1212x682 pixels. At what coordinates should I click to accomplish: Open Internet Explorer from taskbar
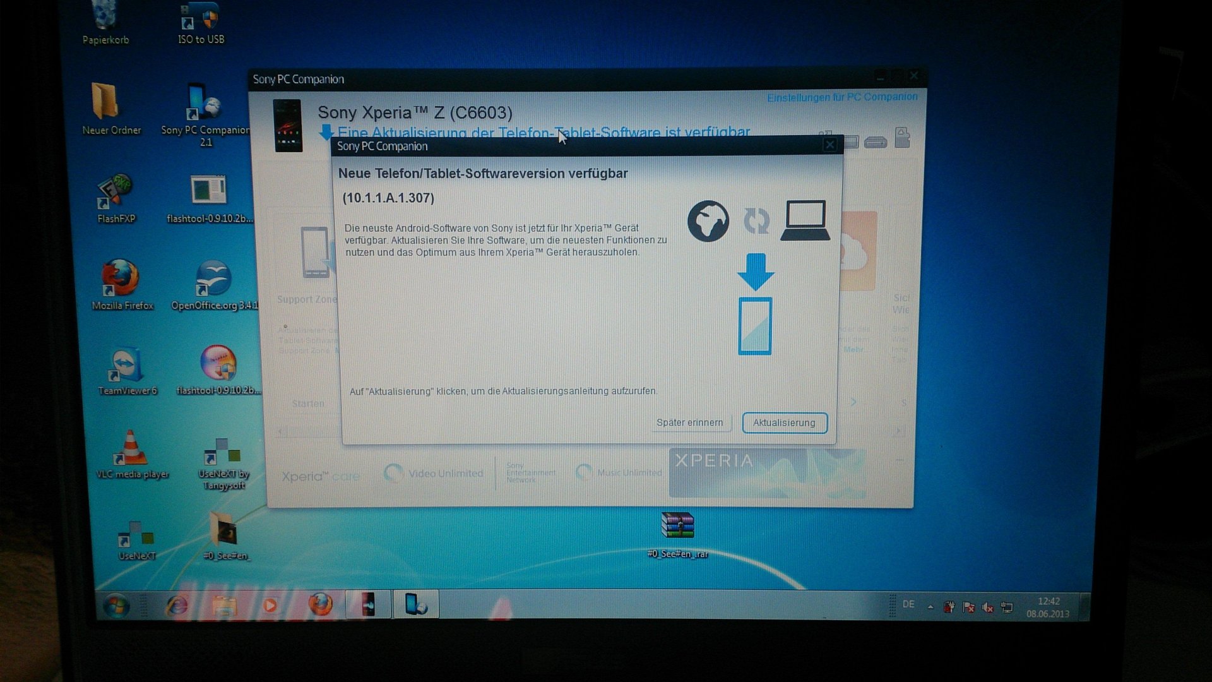point(177,606)
